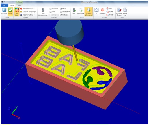The height and width of the screenshot is (125, 149).
Task: Switch to Backplot mode
Action: tap(4, 11)
